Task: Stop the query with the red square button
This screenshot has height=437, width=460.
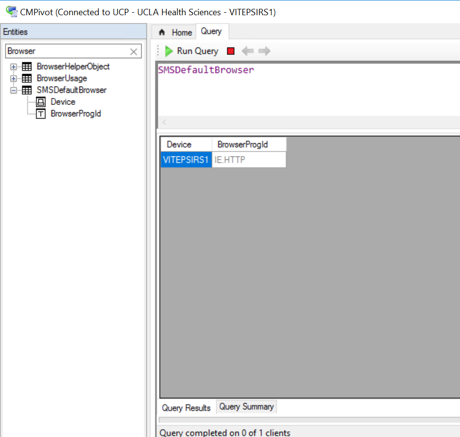Action: [231, 51]
